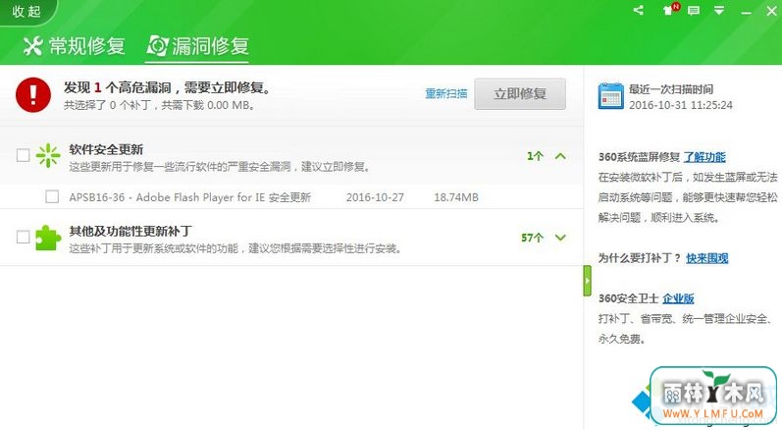Click the 立即修复 button
This screenshot has height=430, width=782.
click(x=520, y=94)
